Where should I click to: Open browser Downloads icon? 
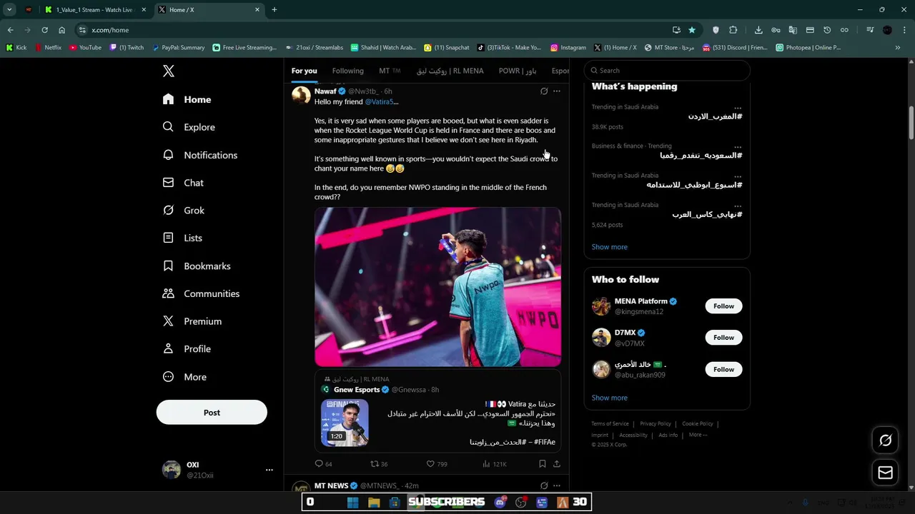pyautogui.click(x=758, y=30)
